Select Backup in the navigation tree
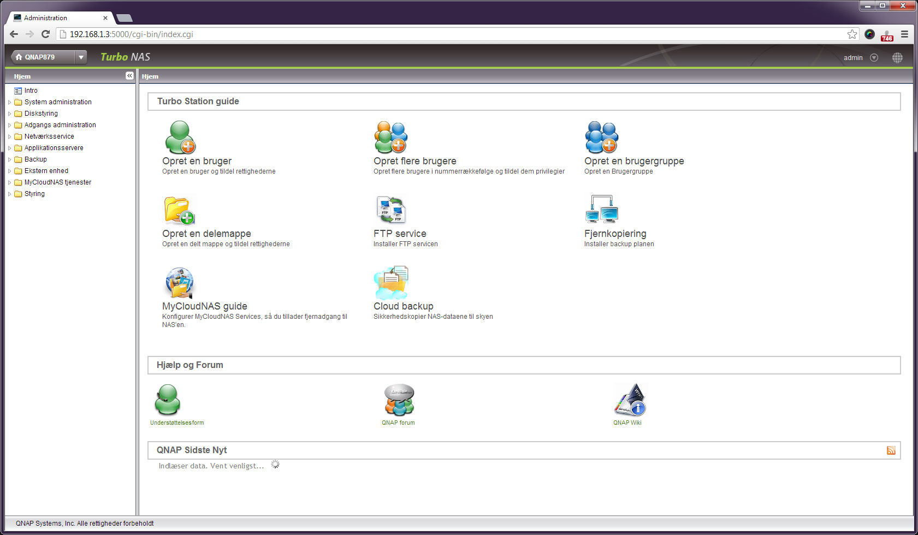918x535 pixels. tap(35, 159)
